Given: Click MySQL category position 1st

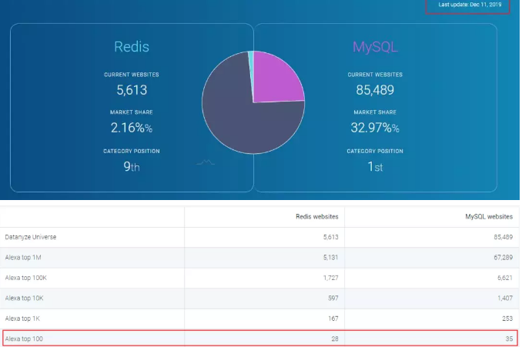Looking at the screenshot, I should 375,166.
